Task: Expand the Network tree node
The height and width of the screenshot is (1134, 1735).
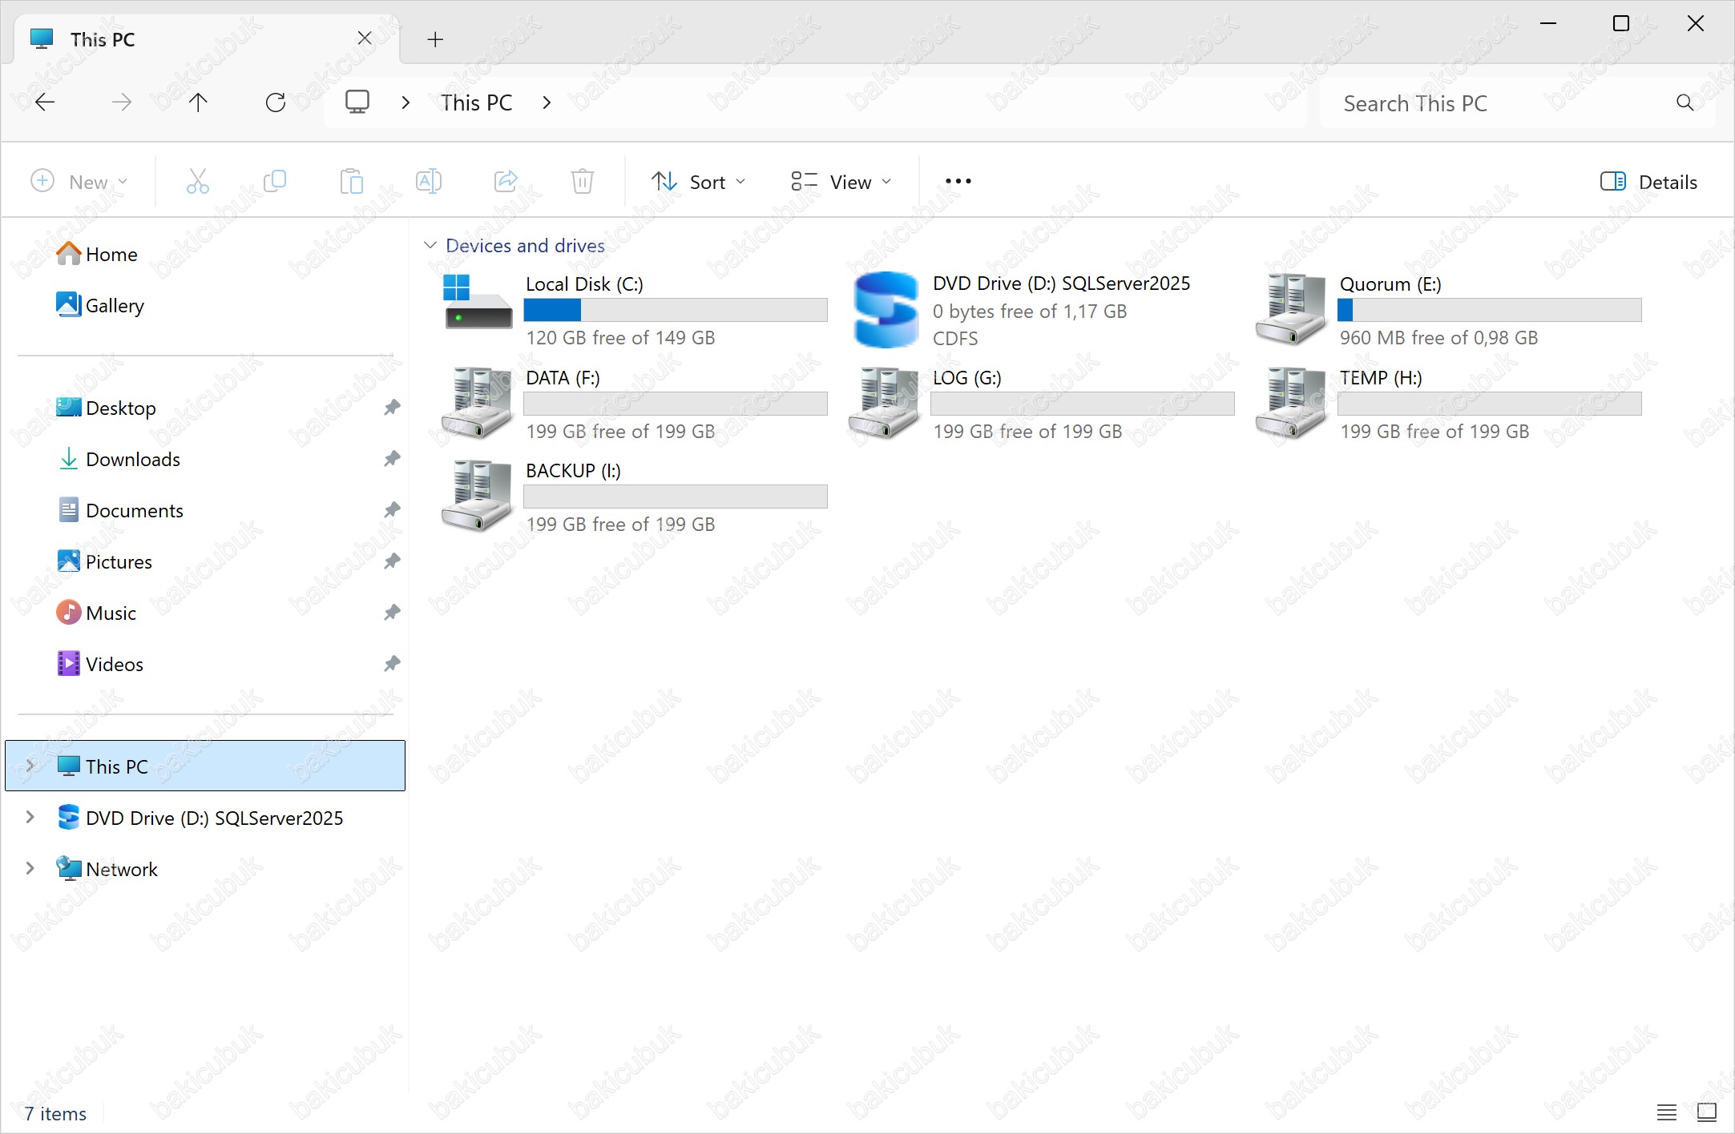Action: 30,869
